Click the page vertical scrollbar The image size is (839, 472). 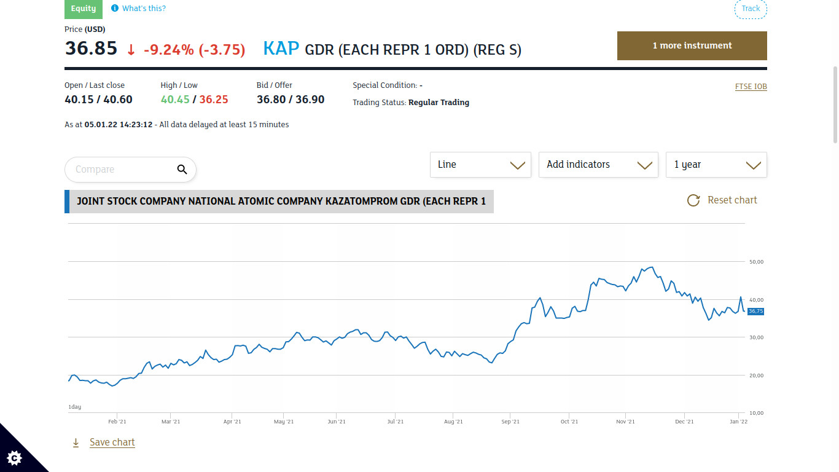tap(835, 104)
